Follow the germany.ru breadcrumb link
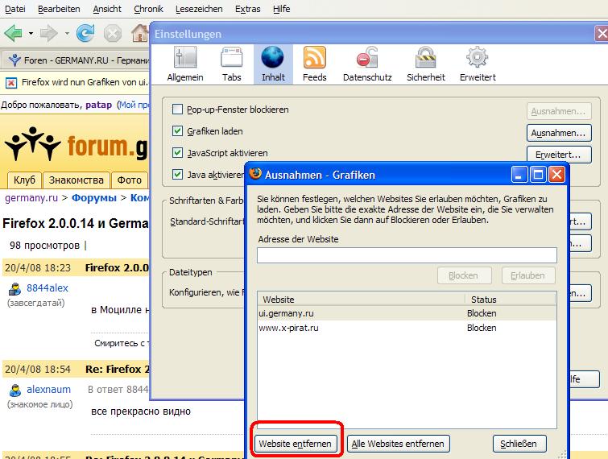 click(31, 198)
